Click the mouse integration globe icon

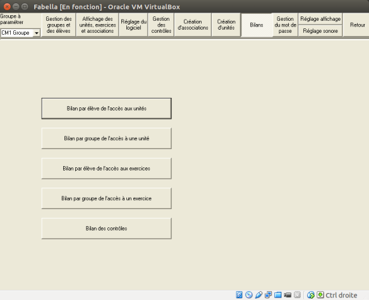click(x=311, y=295)
